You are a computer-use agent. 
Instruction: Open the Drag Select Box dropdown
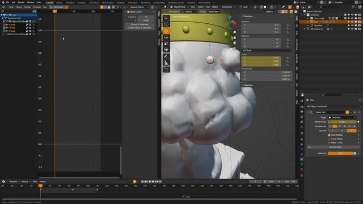point(213,11)
